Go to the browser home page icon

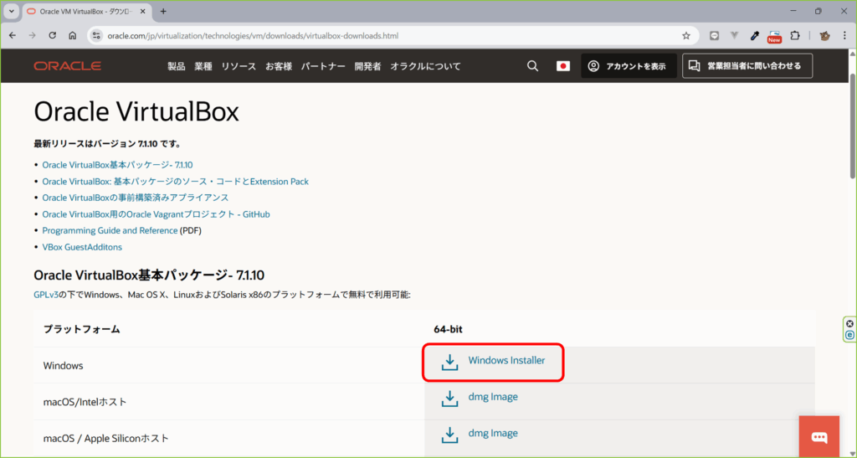(72, 35)
